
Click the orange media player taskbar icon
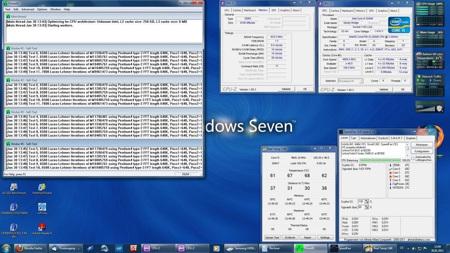click(x=217, y=248)
